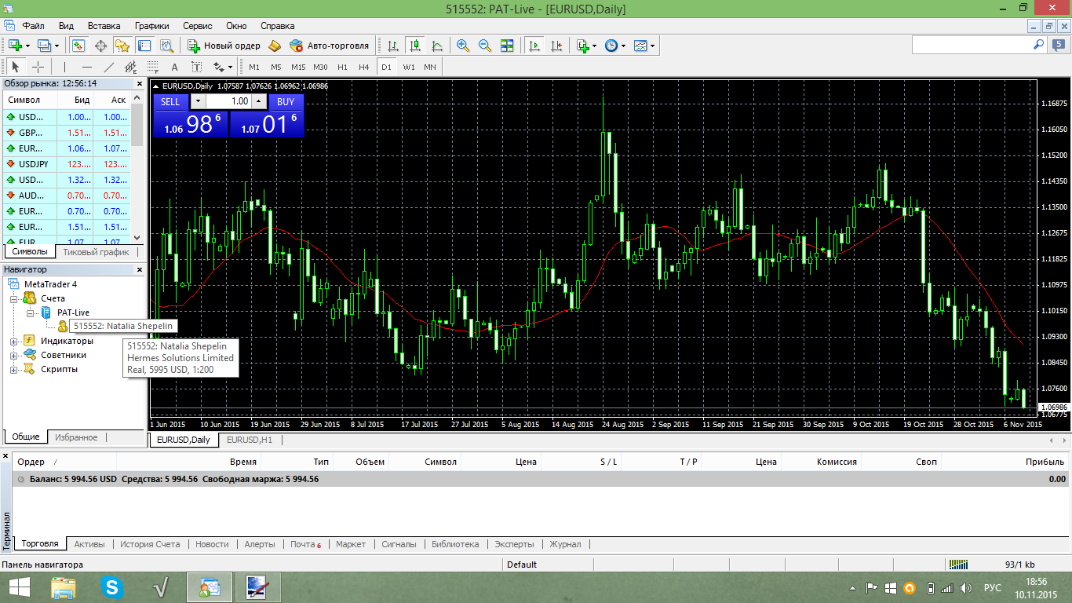Image resolution: width=1072 pixels, height=603 pixels.
Task: Toggle the Авто-торговля button
Action: click(x=330, y=46)
